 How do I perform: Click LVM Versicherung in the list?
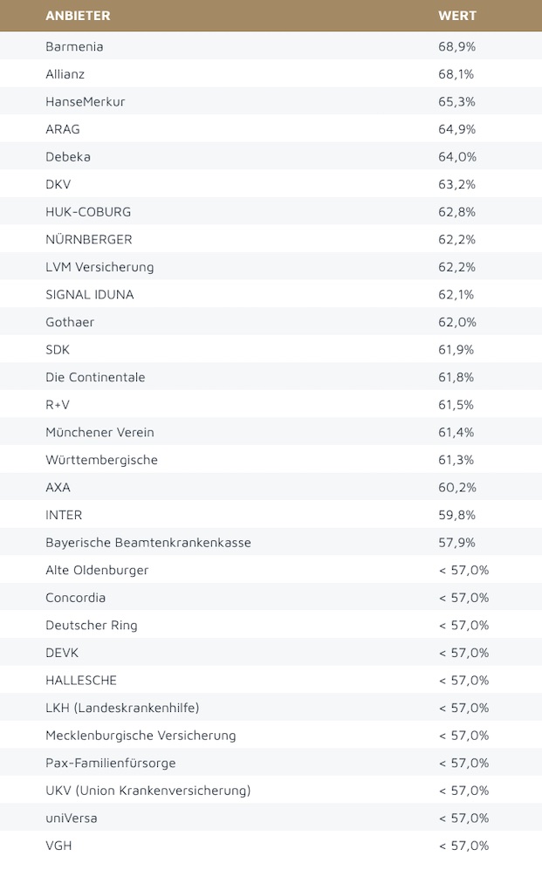click(99, 267)
